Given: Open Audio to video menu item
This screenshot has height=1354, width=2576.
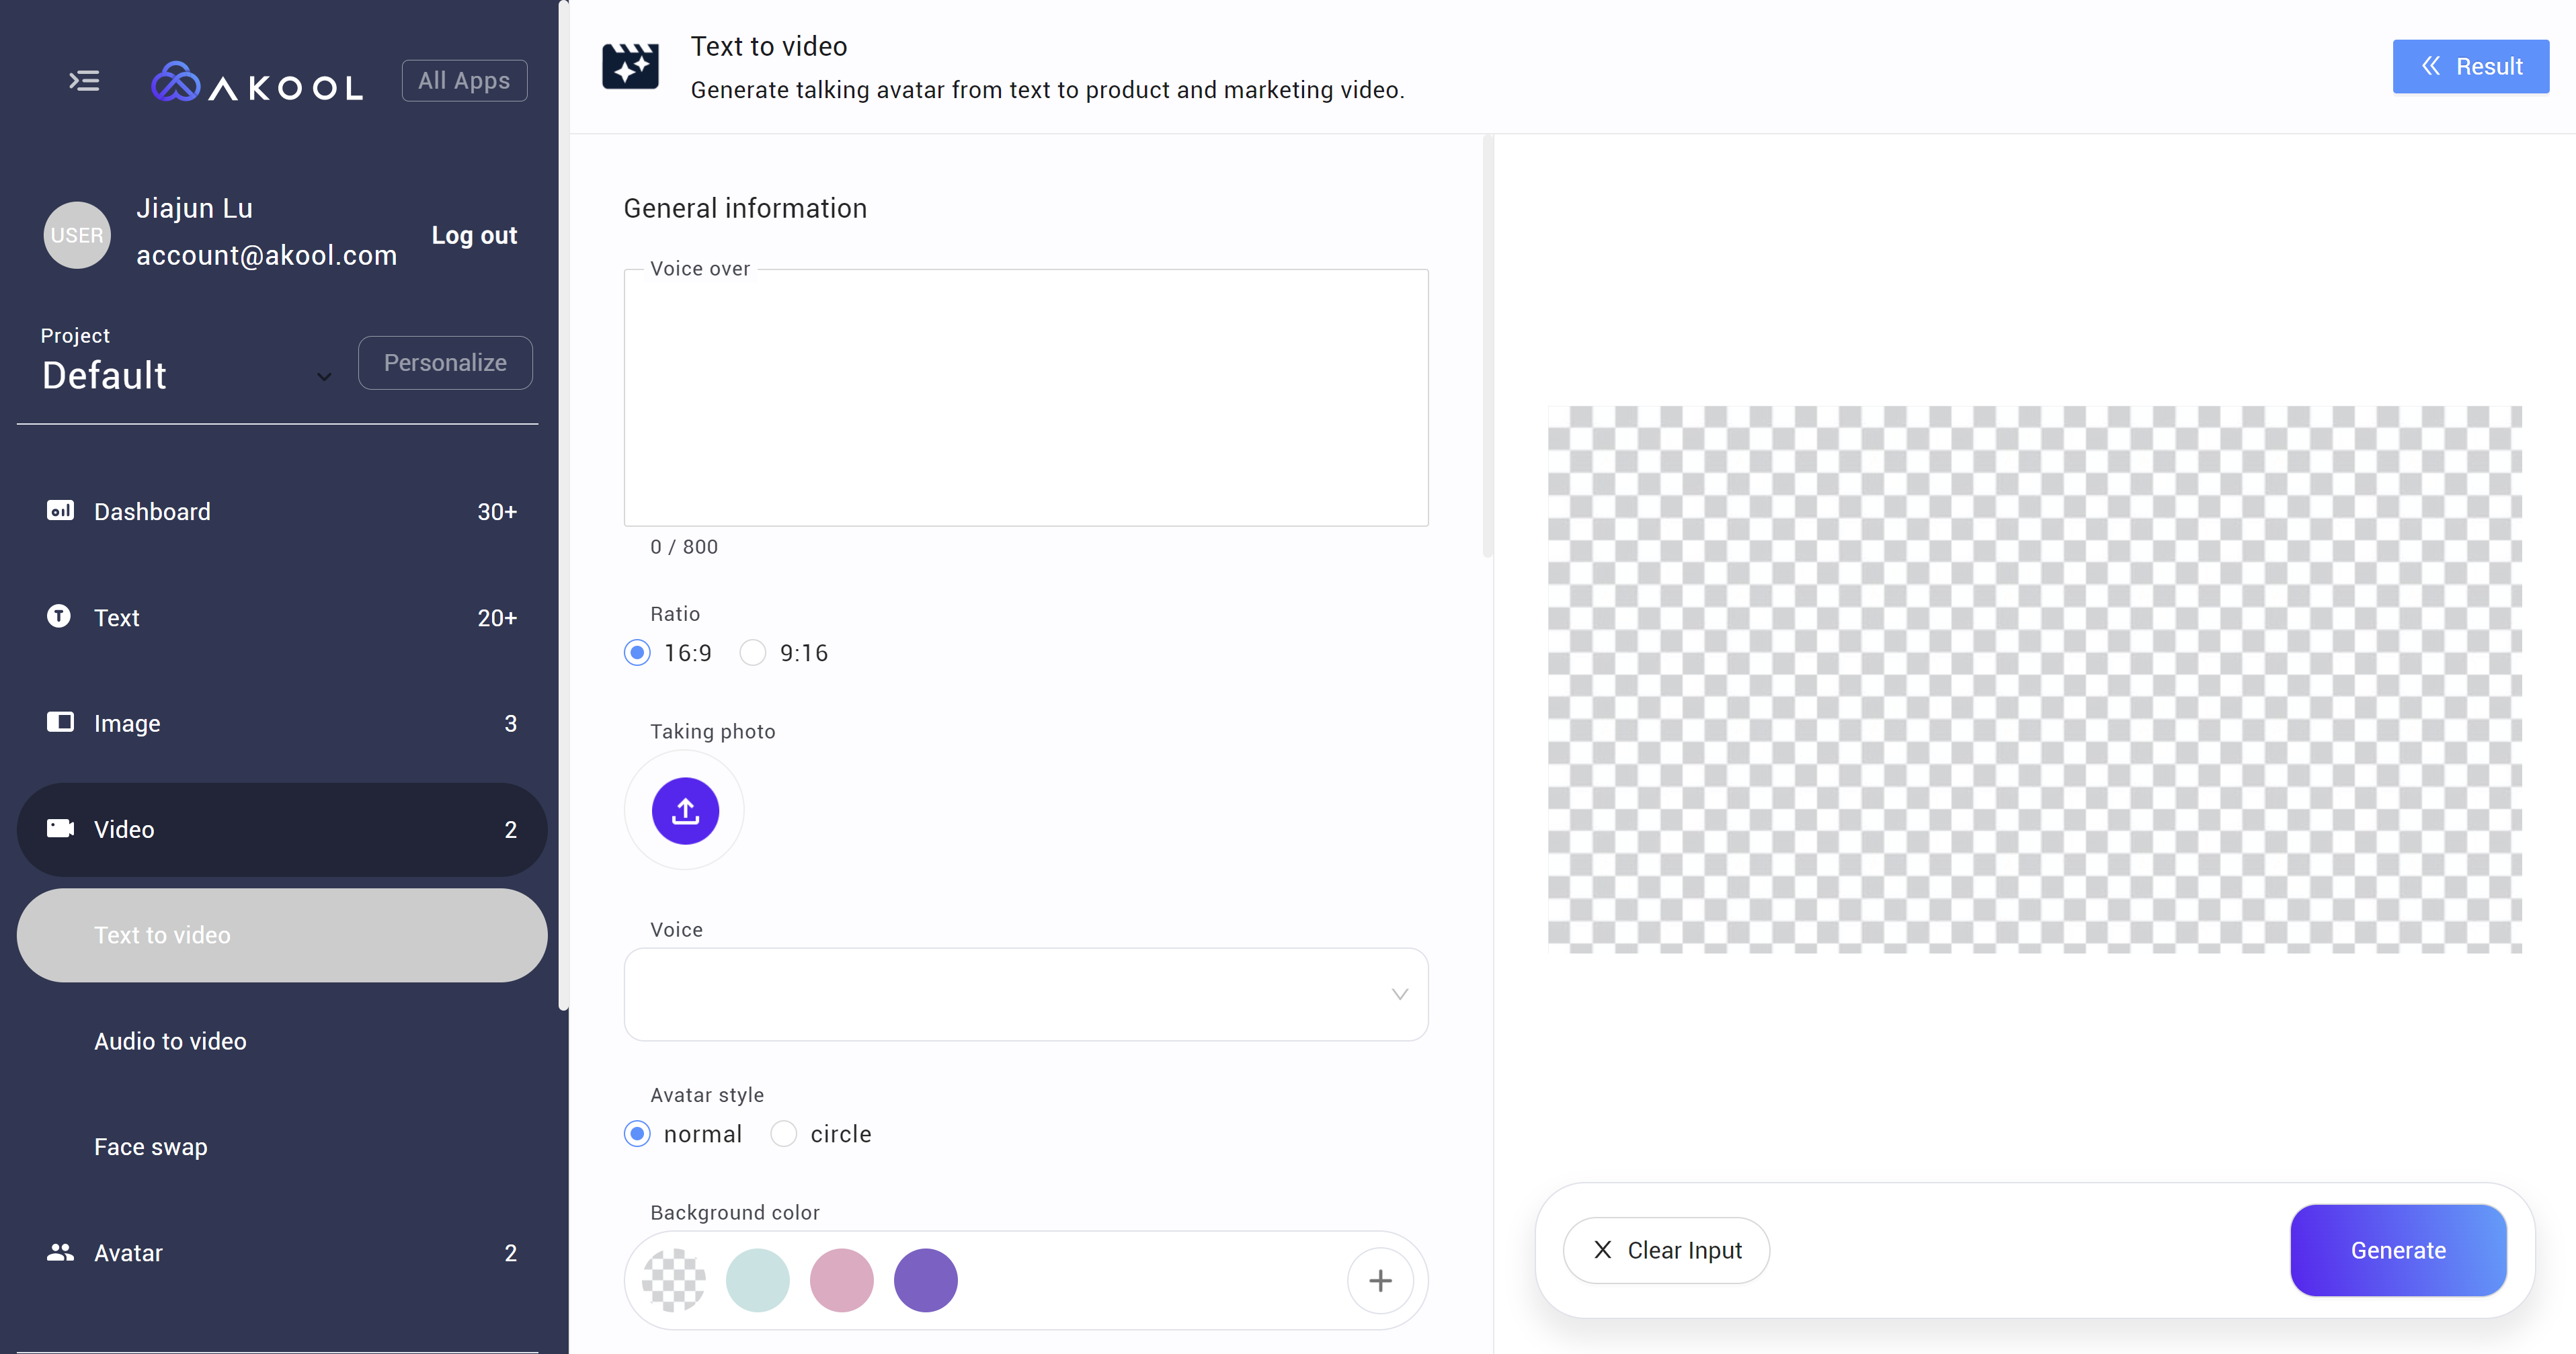Looking at the screenshot, I should point(170,1040).
